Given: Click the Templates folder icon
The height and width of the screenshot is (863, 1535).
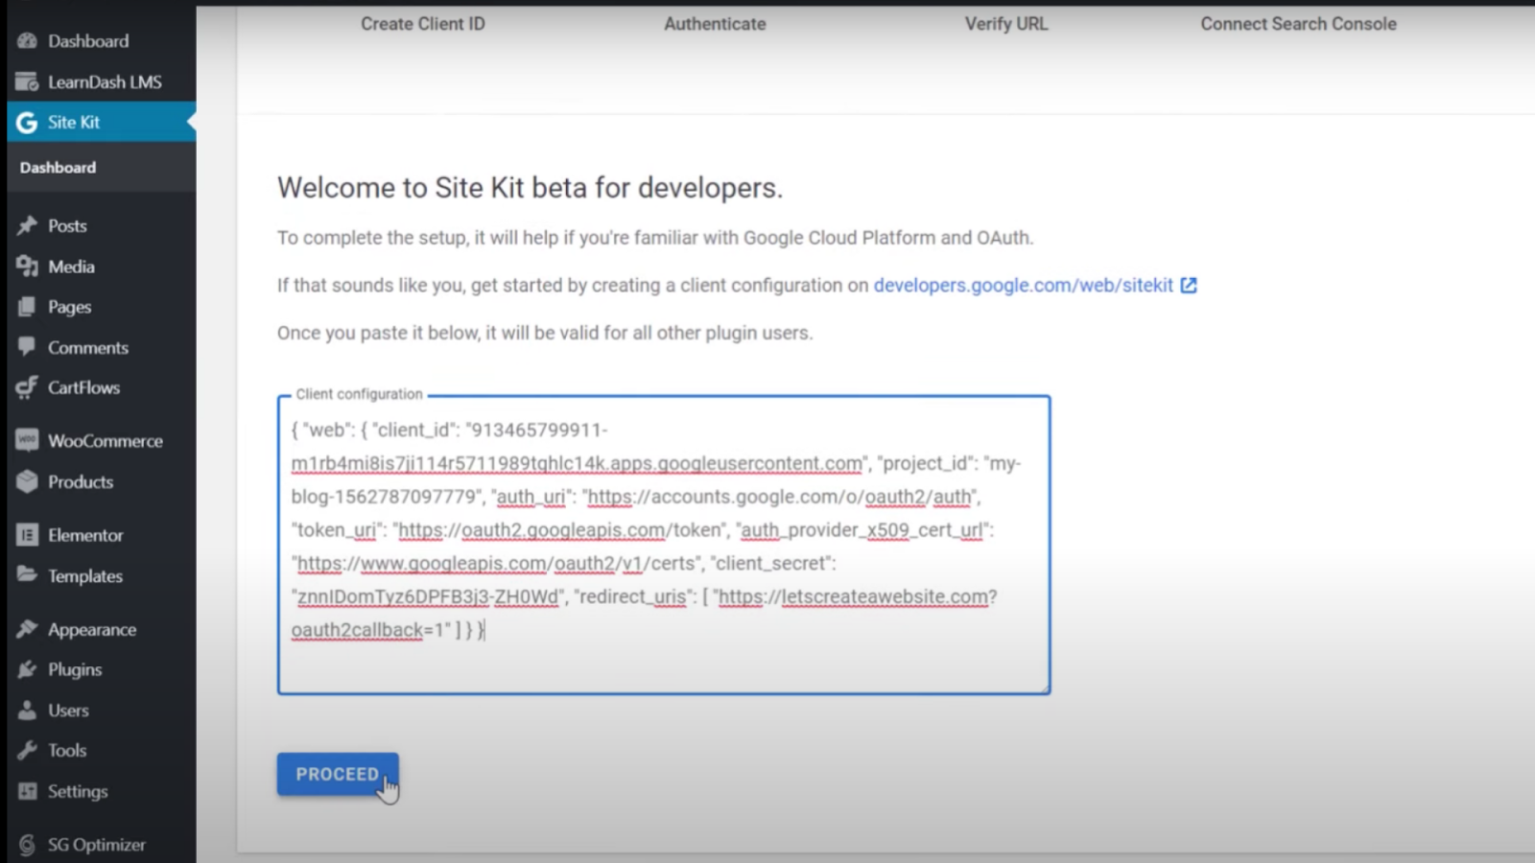Looking at the screenshot, I should (27, 575).
